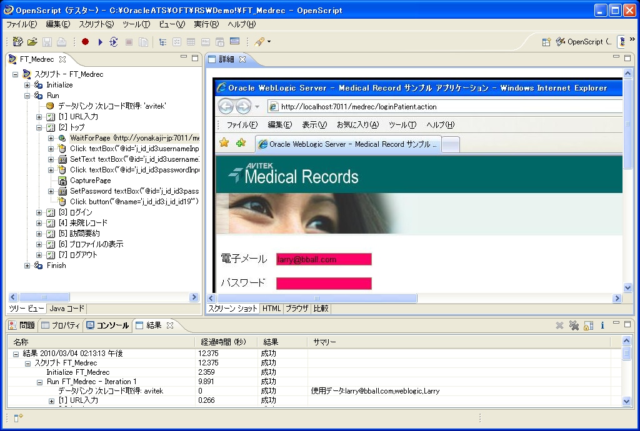Play the script with the blue Play arrow
This screenshot has width=640, height=431.
(x=101, y=42)
